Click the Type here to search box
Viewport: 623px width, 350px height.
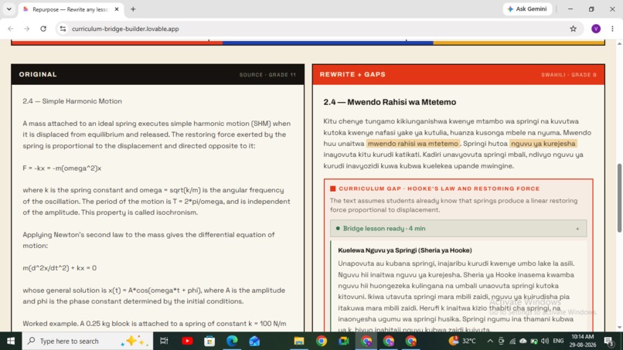tap(87, 341)
